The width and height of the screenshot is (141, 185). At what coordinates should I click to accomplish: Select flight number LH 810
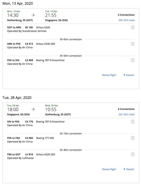point(29,154)
